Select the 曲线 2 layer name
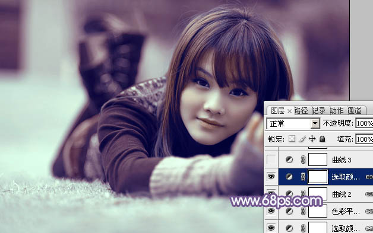The height and width of the screenshot is (233, 373). tap(342, 194)
